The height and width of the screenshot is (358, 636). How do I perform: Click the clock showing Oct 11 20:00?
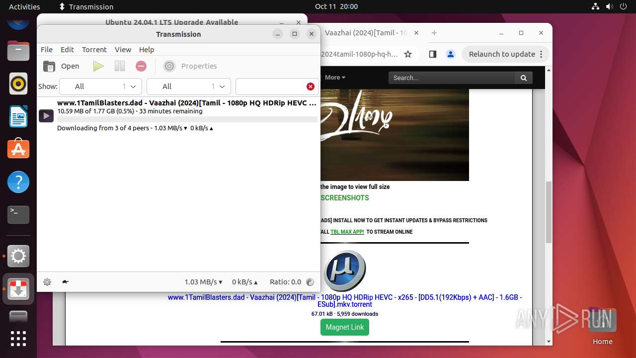336,6
